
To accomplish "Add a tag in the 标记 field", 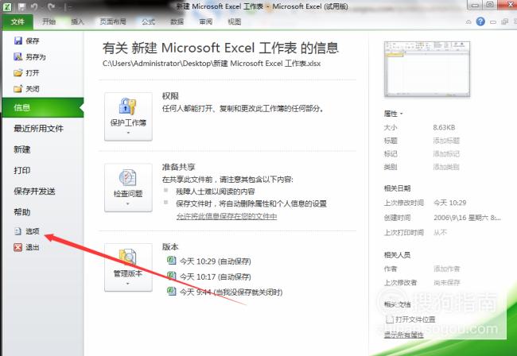I will (x=446, y=154).
